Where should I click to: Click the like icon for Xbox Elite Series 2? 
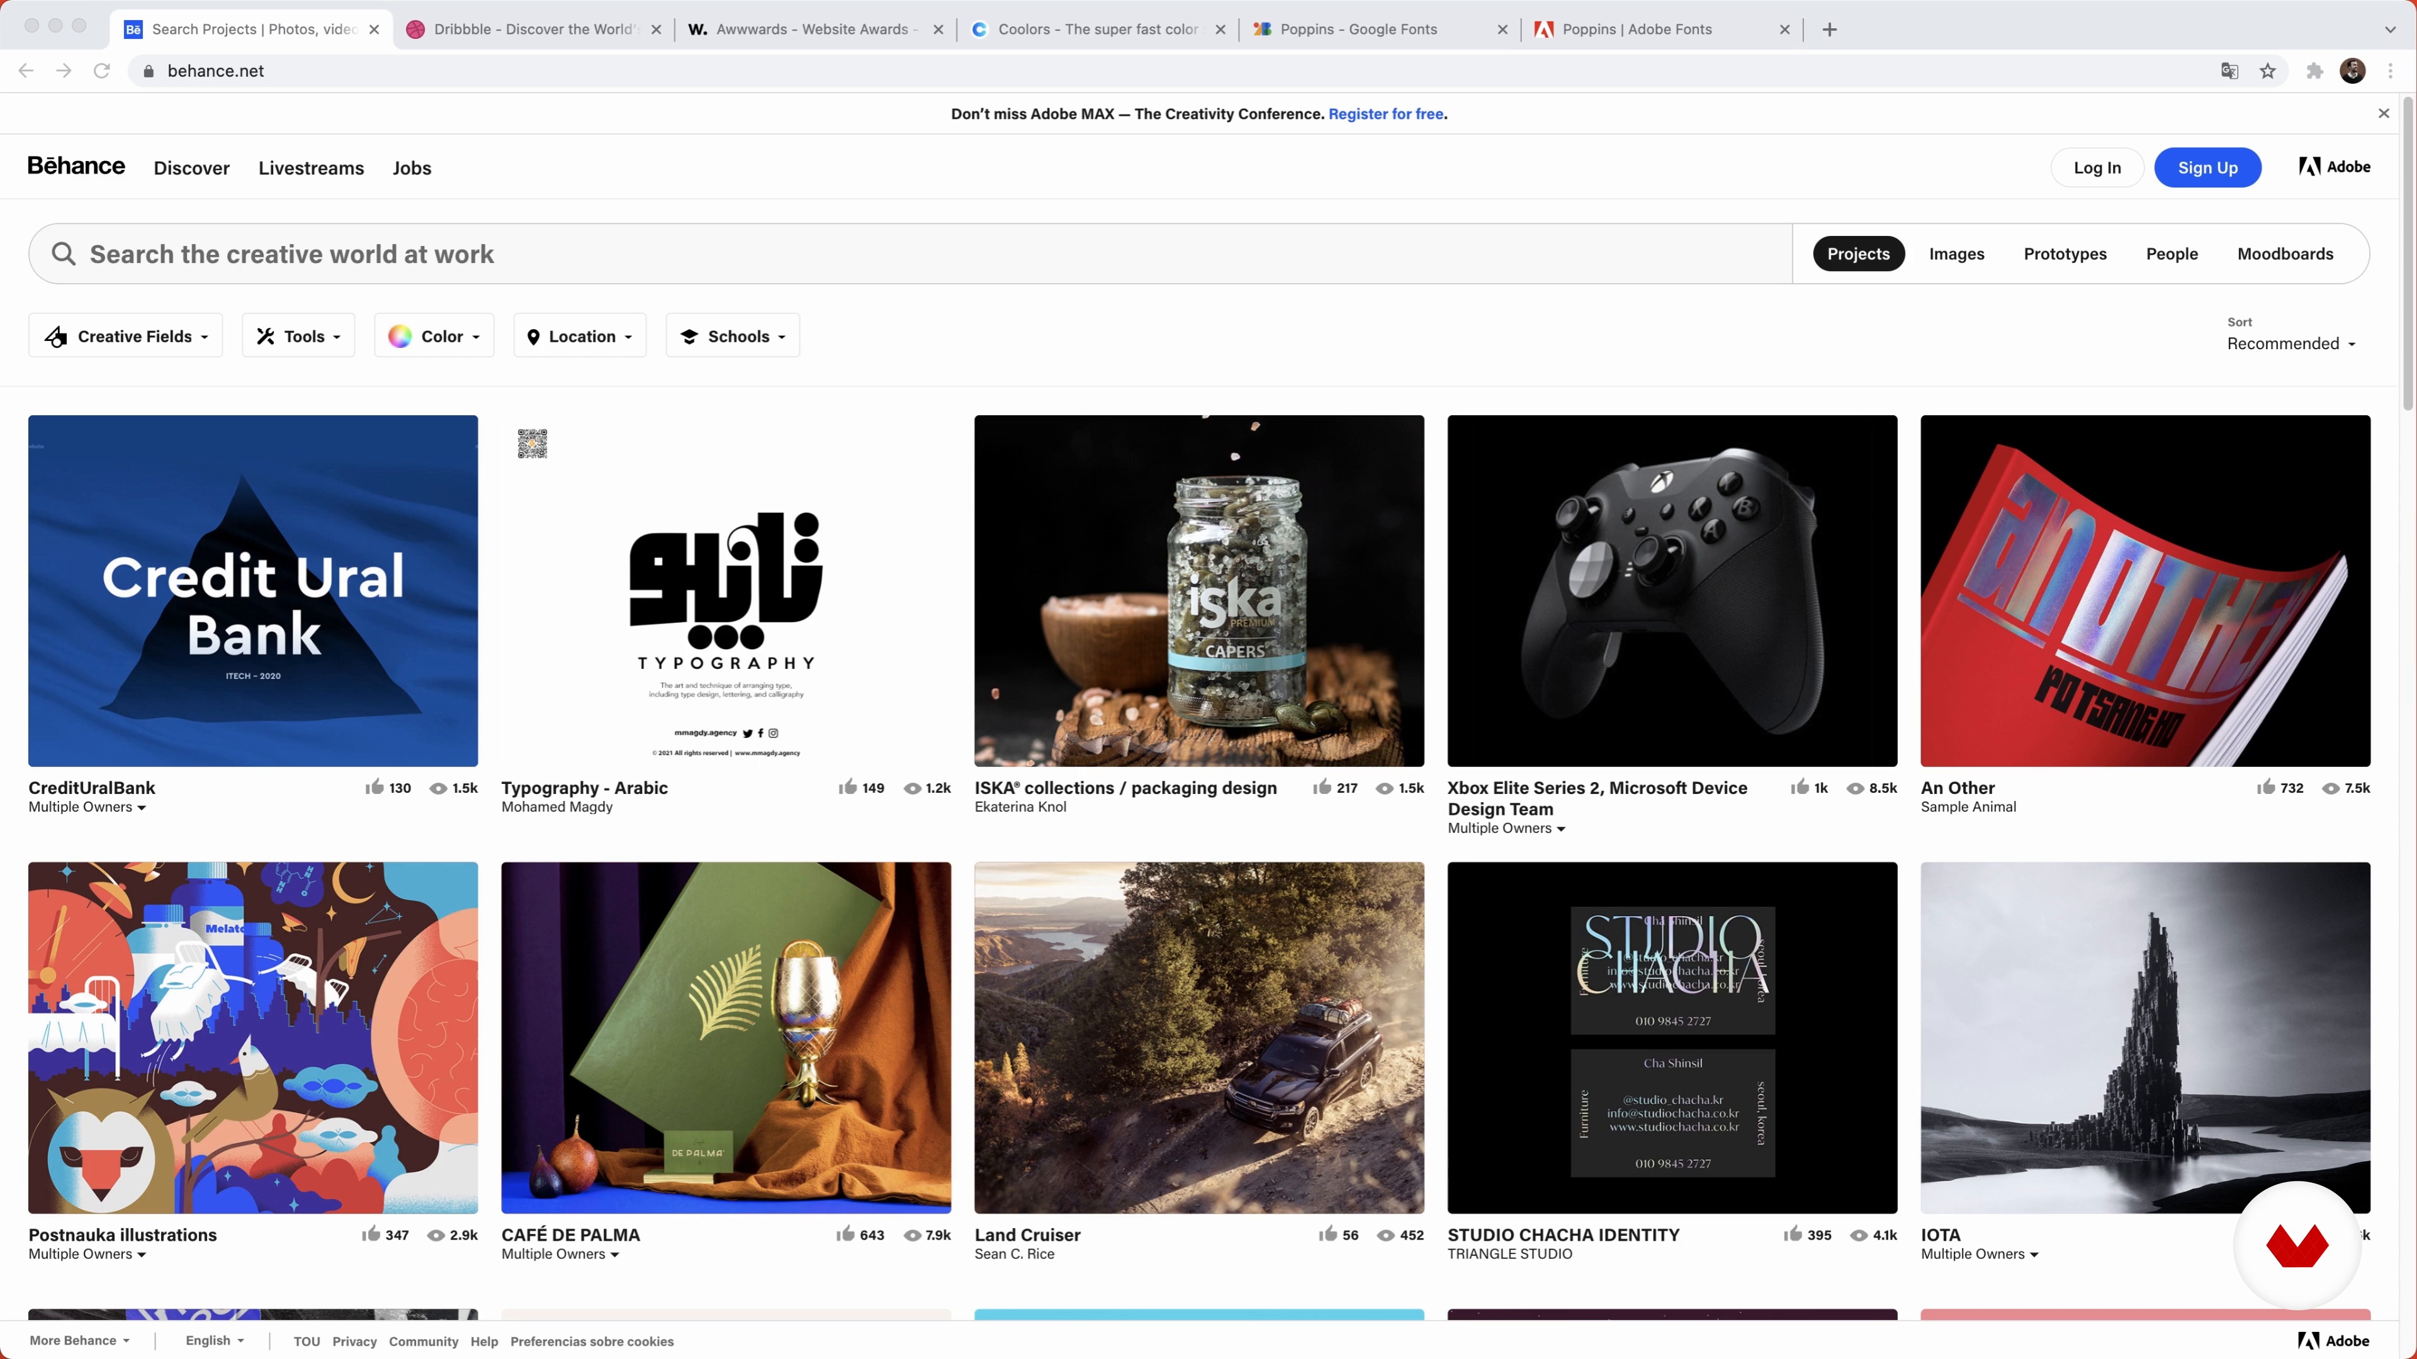[1799, 787]
